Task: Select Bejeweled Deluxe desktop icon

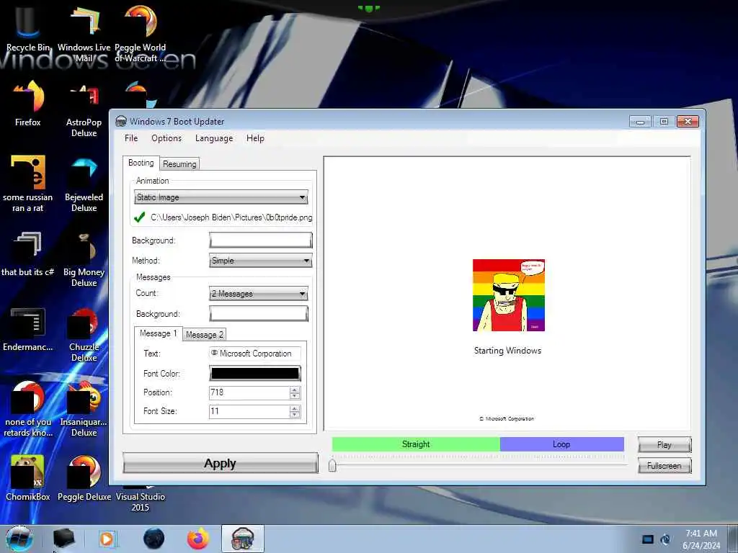Action: tap(84, 184)
